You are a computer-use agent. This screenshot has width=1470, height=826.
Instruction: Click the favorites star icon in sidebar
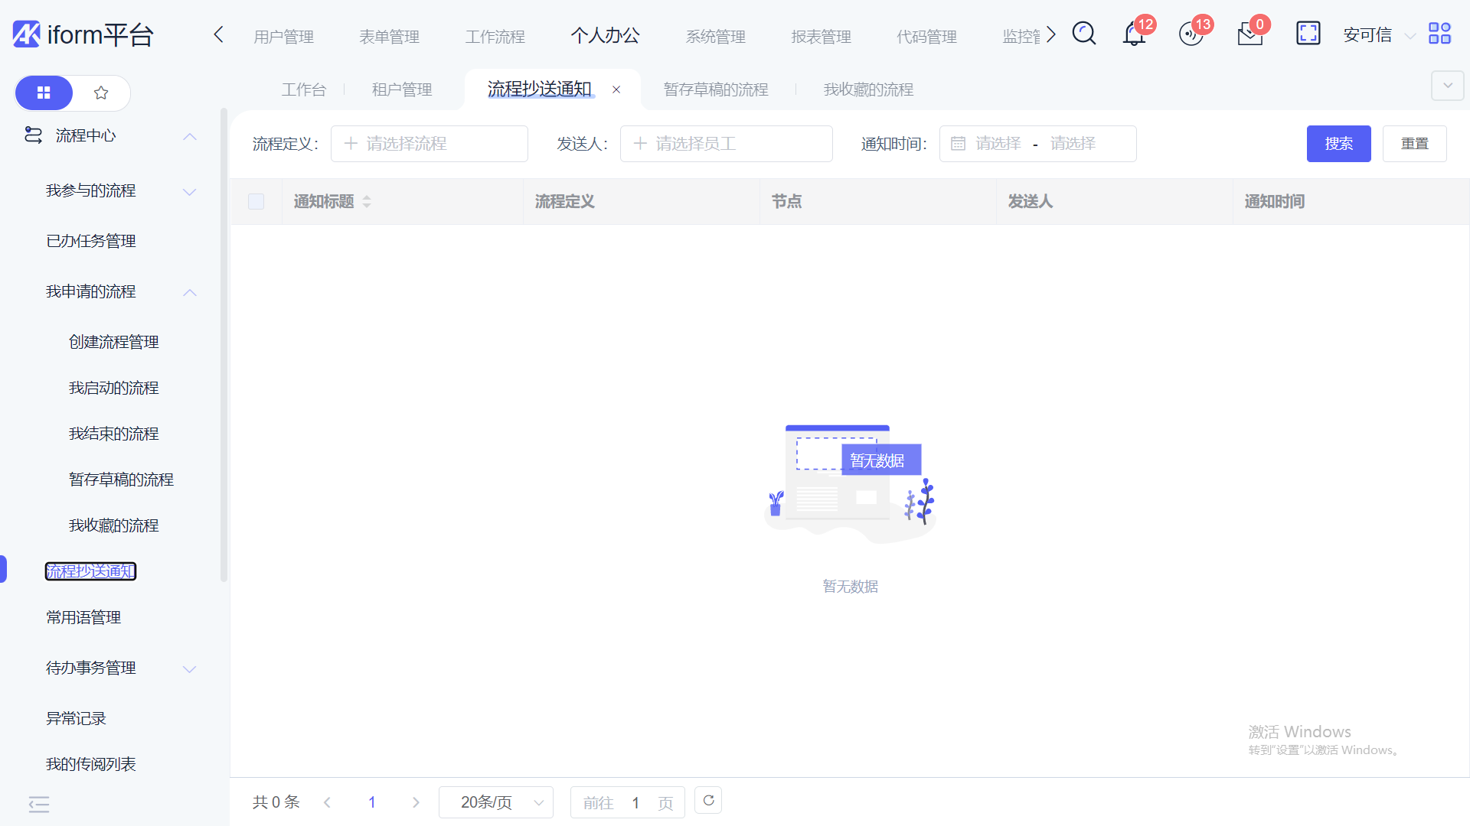click(x=101, y=93)
